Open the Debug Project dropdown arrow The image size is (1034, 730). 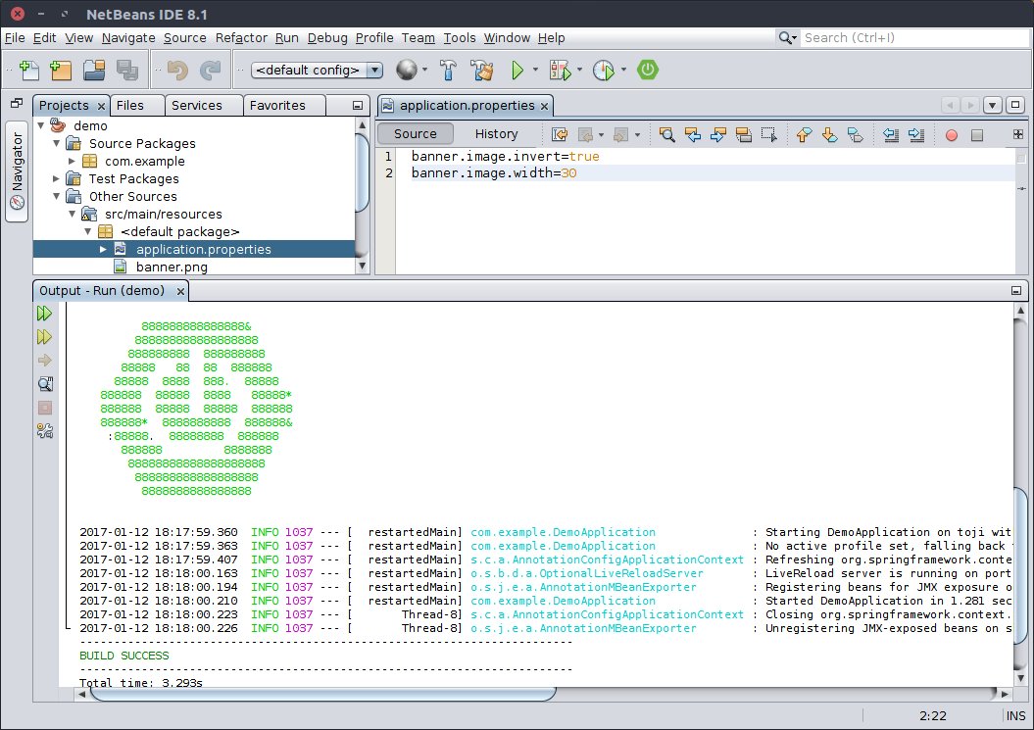click(x=579, y=70)
